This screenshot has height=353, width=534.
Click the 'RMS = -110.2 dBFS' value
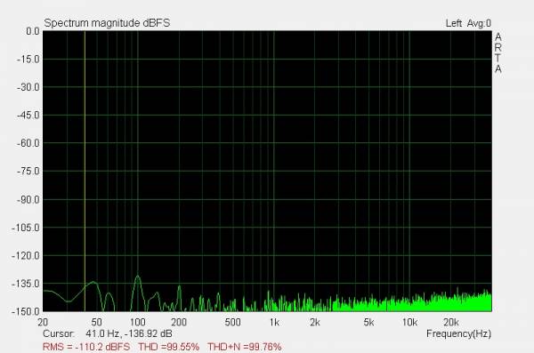point(86,347)
